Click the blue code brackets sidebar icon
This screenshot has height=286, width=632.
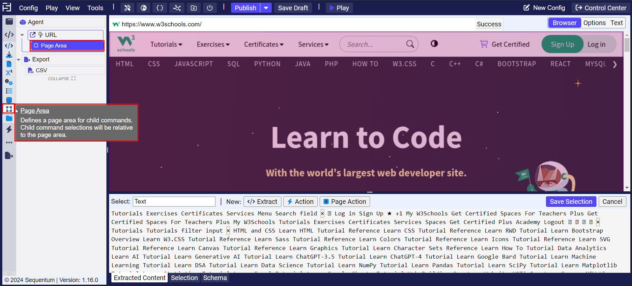pos(9,46)
